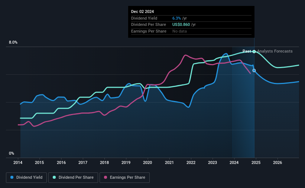Click the teal Dividend Per Share data point marker

coord(254,51)
